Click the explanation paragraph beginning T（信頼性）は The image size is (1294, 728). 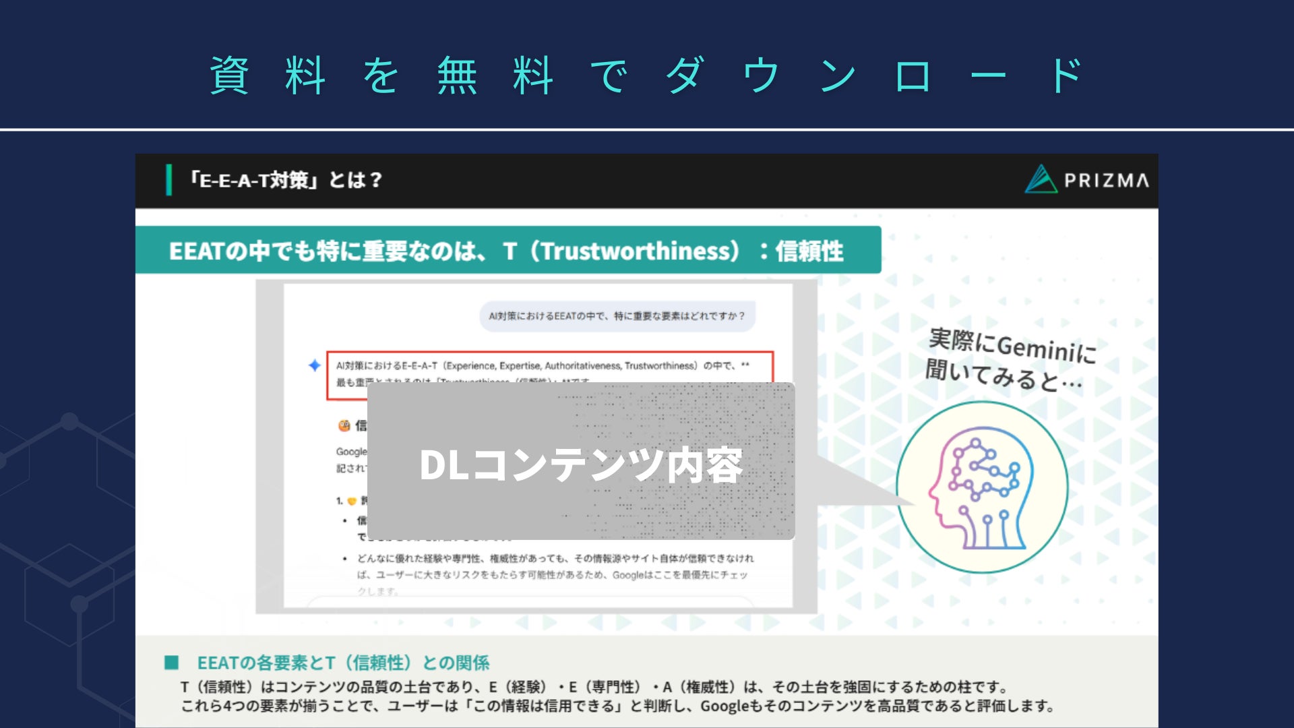point(593,687)
